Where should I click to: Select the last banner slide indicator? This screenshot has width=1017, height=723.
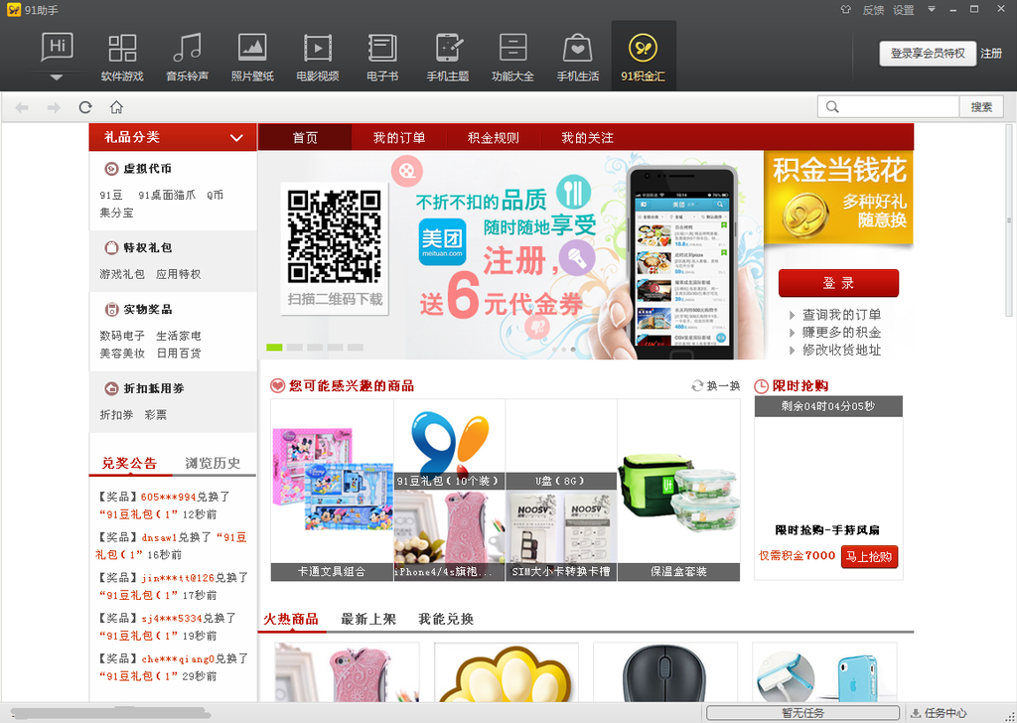tap(356, 348)
